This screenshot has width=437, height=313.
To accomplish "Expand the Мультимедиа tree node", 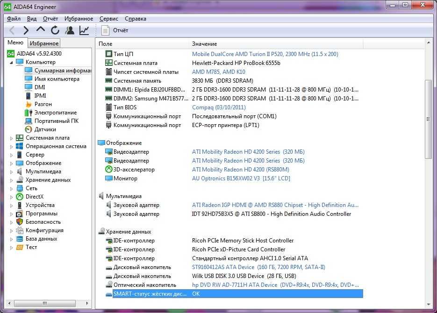I will click(x=11, y=172).
